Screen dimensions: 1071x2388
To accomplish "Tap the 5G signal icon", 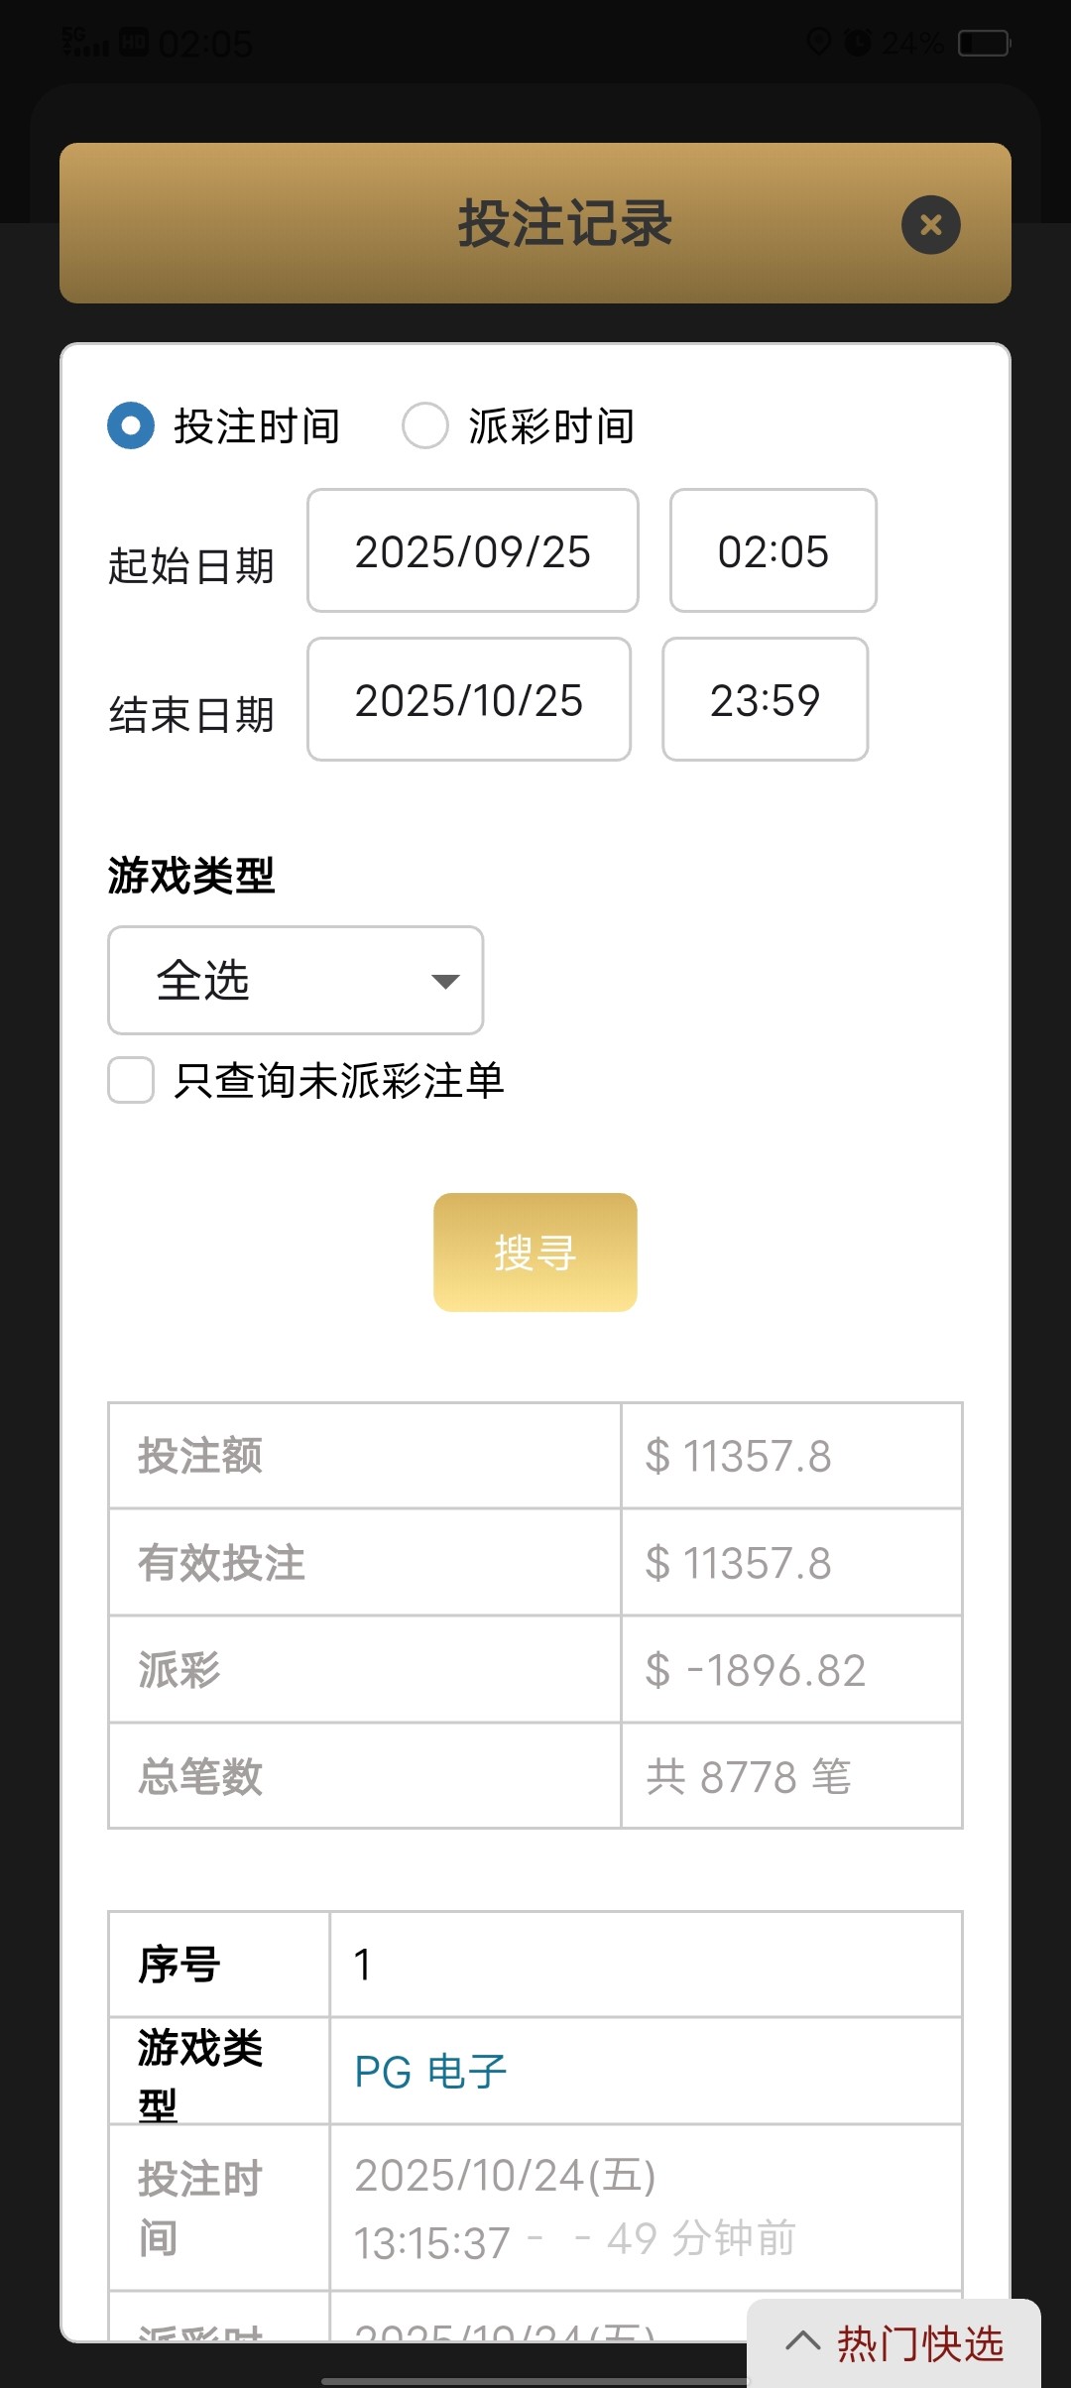I will tap(85, 42).
